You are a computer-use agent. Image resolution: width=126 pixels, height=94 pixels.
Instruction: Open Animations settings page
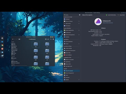(x=72, y=26)
